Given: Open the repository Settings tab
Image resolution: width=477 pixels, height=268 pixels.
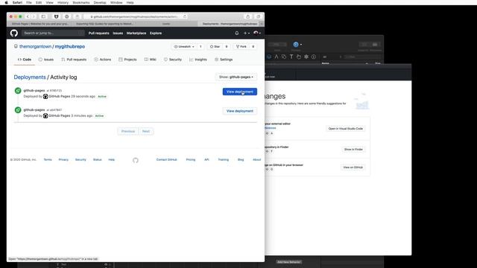Looking at the screenshot, I should (x=224, y=60).
